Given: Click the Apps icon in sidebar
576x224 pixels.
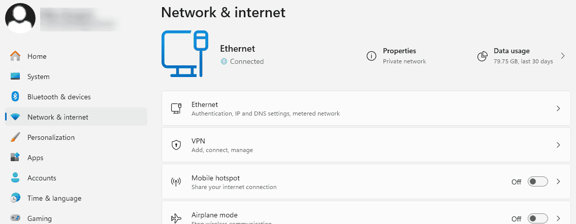Looking at the screenshot, I should (x=15, y=158).
